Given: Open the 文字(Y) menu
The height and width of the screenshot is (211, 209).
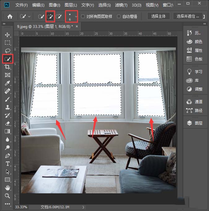Looking at the screenshot, I should pyautogui.click(x=88, y=5).
